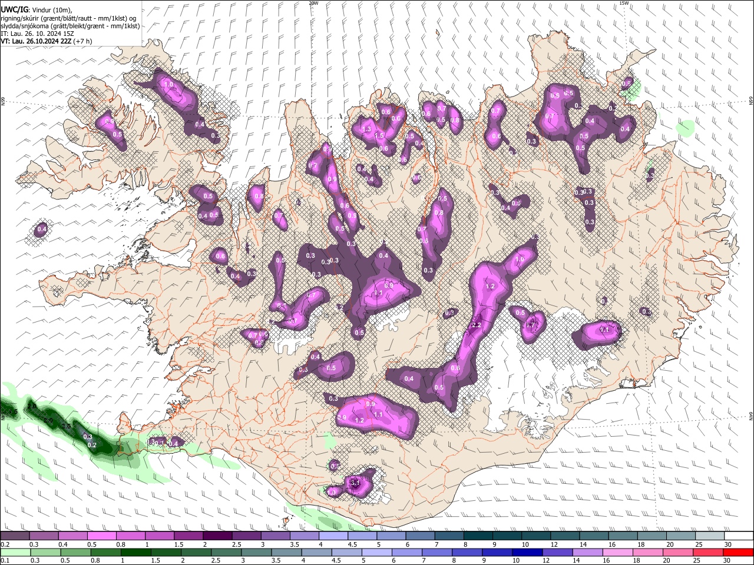Click the '15W' longitude label

(x=624, y=3)
